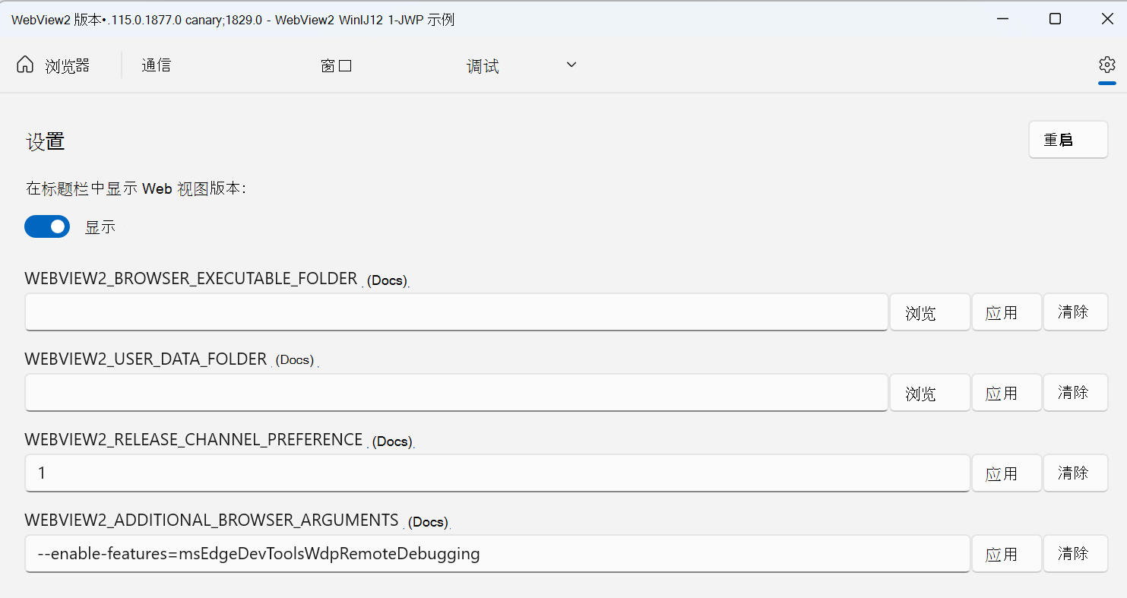Click 浏览 for BROWSER_EXECUTABLE_FOLDER

(x=930, y=312)
